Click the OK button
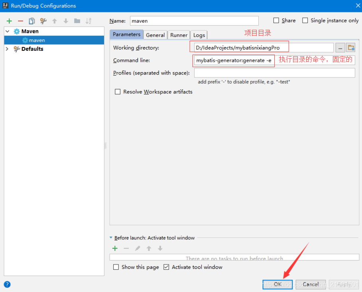This screenshot has height=292, width=362. pyautogui.click(x=277, y=284)
